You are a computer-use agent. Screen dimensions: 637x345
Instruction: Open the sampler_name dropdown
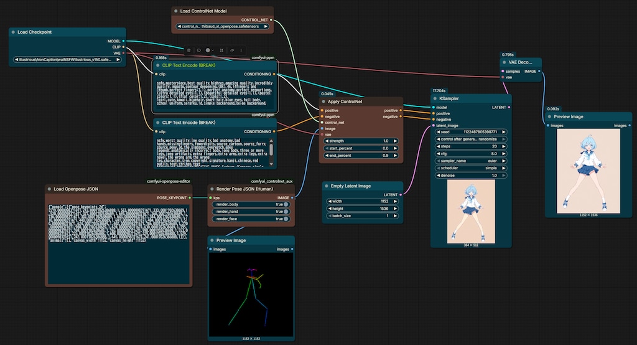[471, 161]
